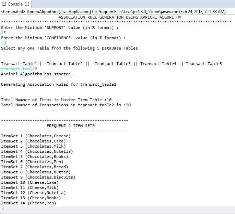Click the Total Number of Transactions line

pyautogui.click(x=66, y=105)
